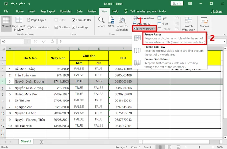Switch to Page Break Preview

[19, 24]
